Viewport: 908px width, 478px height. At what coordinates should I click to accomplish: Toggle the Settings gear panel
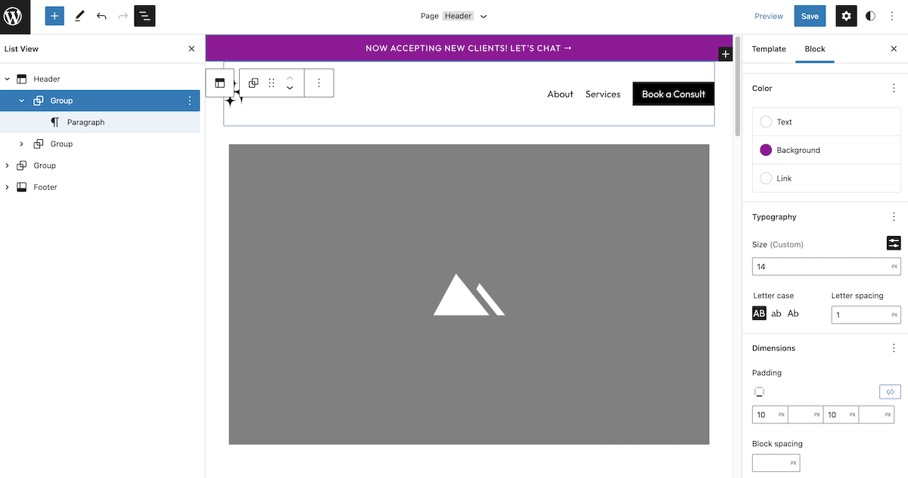846,16
